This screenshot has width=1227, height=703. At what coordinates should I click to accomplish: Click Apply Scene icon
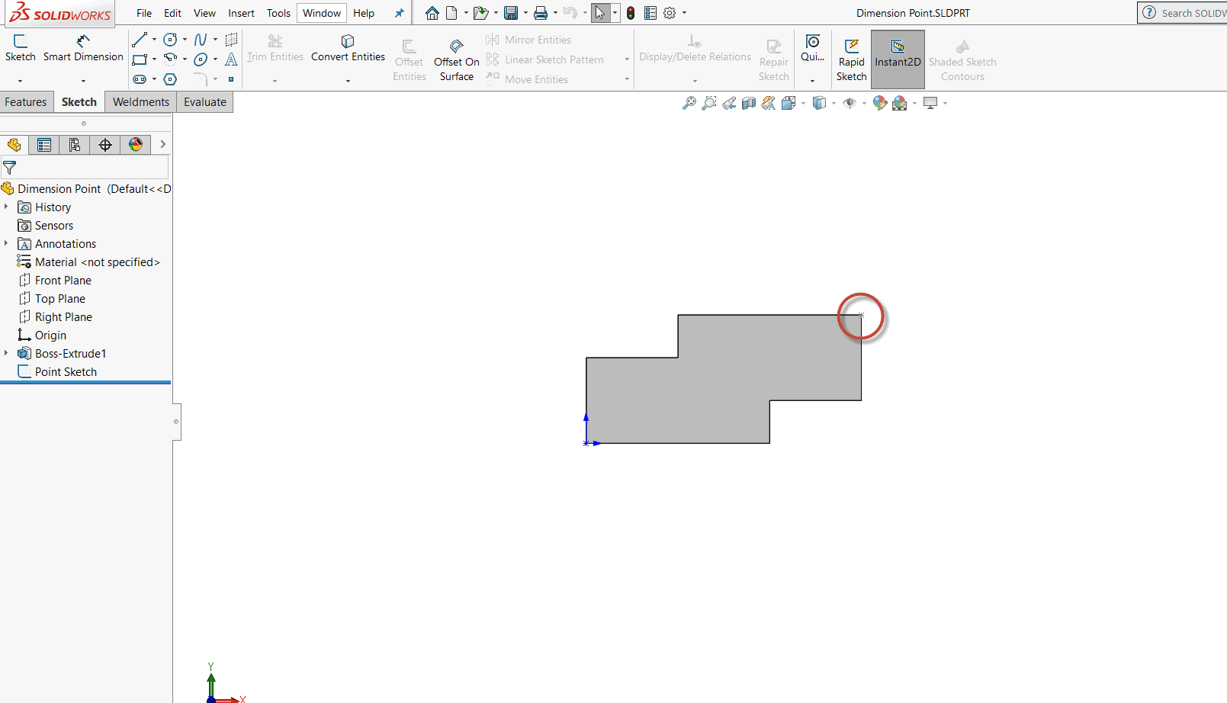pos(900,103)
